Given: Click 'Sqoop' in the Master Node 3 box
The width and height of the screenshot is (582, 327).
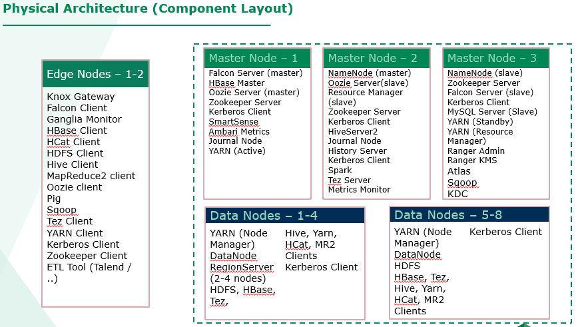Looking at the screenshot, I should click(462, 182).
